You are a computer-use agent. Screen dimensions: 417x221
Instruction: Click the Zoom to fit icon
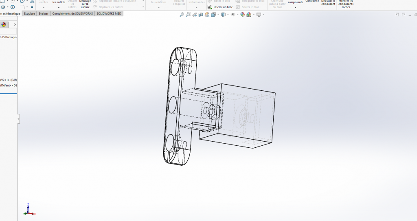pyautogui.click(x=182, y=15)
